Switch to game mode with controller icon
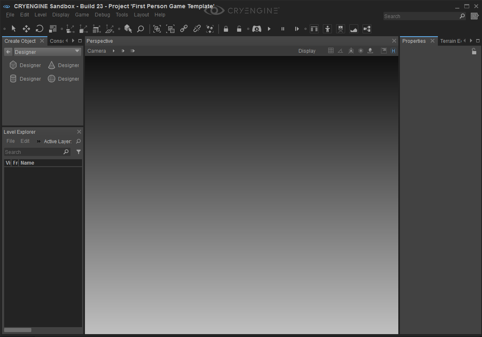The image size is (482, 337). click(257, 29)
